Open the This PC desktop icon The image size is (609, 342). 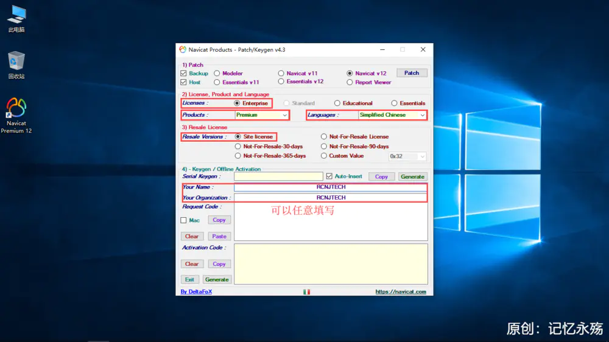(x=16, y=19)
